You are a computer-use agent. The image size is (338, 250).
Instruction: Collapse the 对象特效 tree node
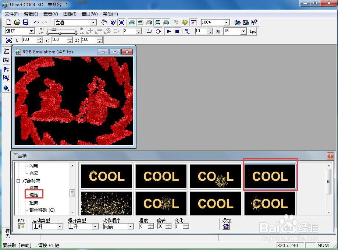pyautogui.click(x=18, y=181)
